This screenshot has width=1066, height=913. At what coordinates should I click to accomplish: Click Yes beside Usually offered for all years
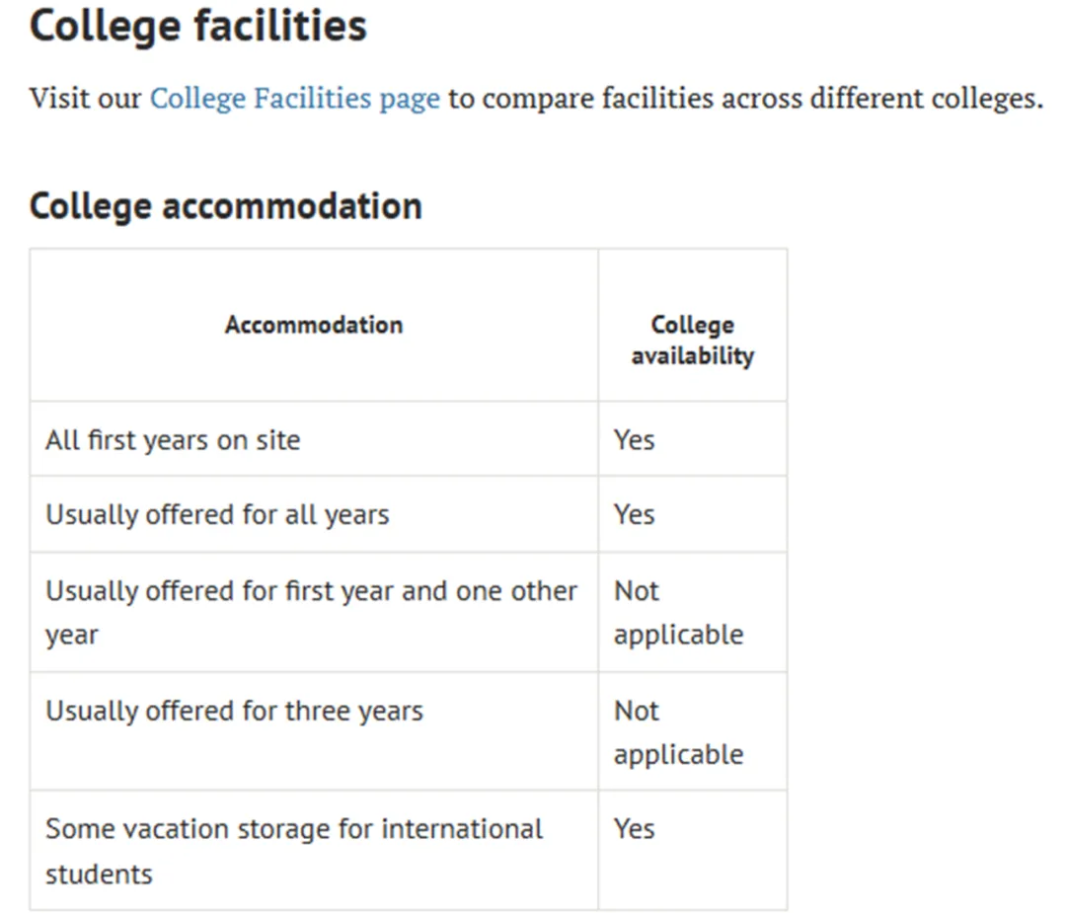634,514
